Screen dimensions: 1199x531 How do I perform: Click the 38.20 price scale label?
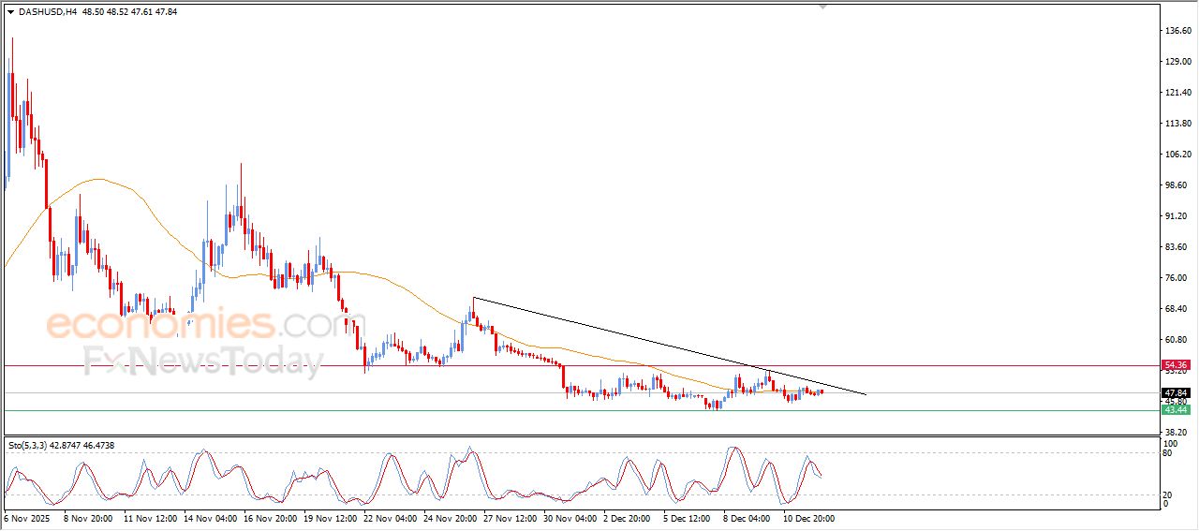point(1177,432)
